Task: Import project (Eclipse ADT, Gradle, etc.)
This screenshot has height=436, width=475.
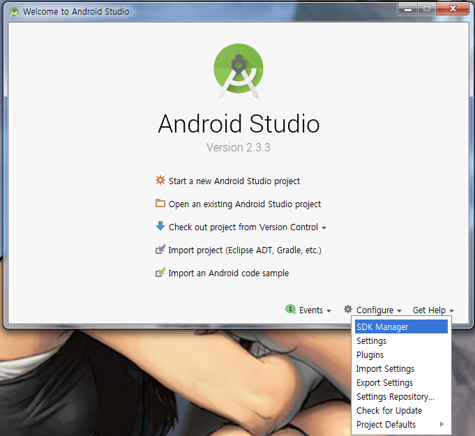Action: coord(245,250)
